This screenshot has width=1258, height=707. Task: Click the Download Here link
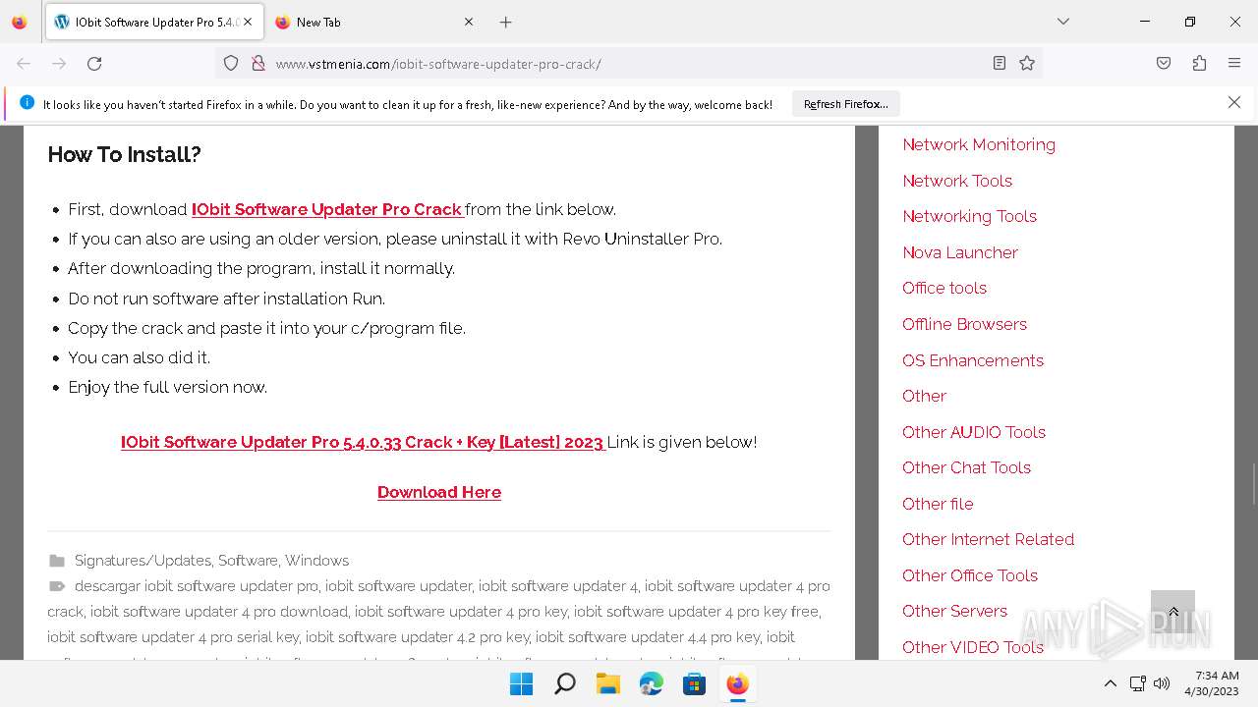tap(439, 492)
